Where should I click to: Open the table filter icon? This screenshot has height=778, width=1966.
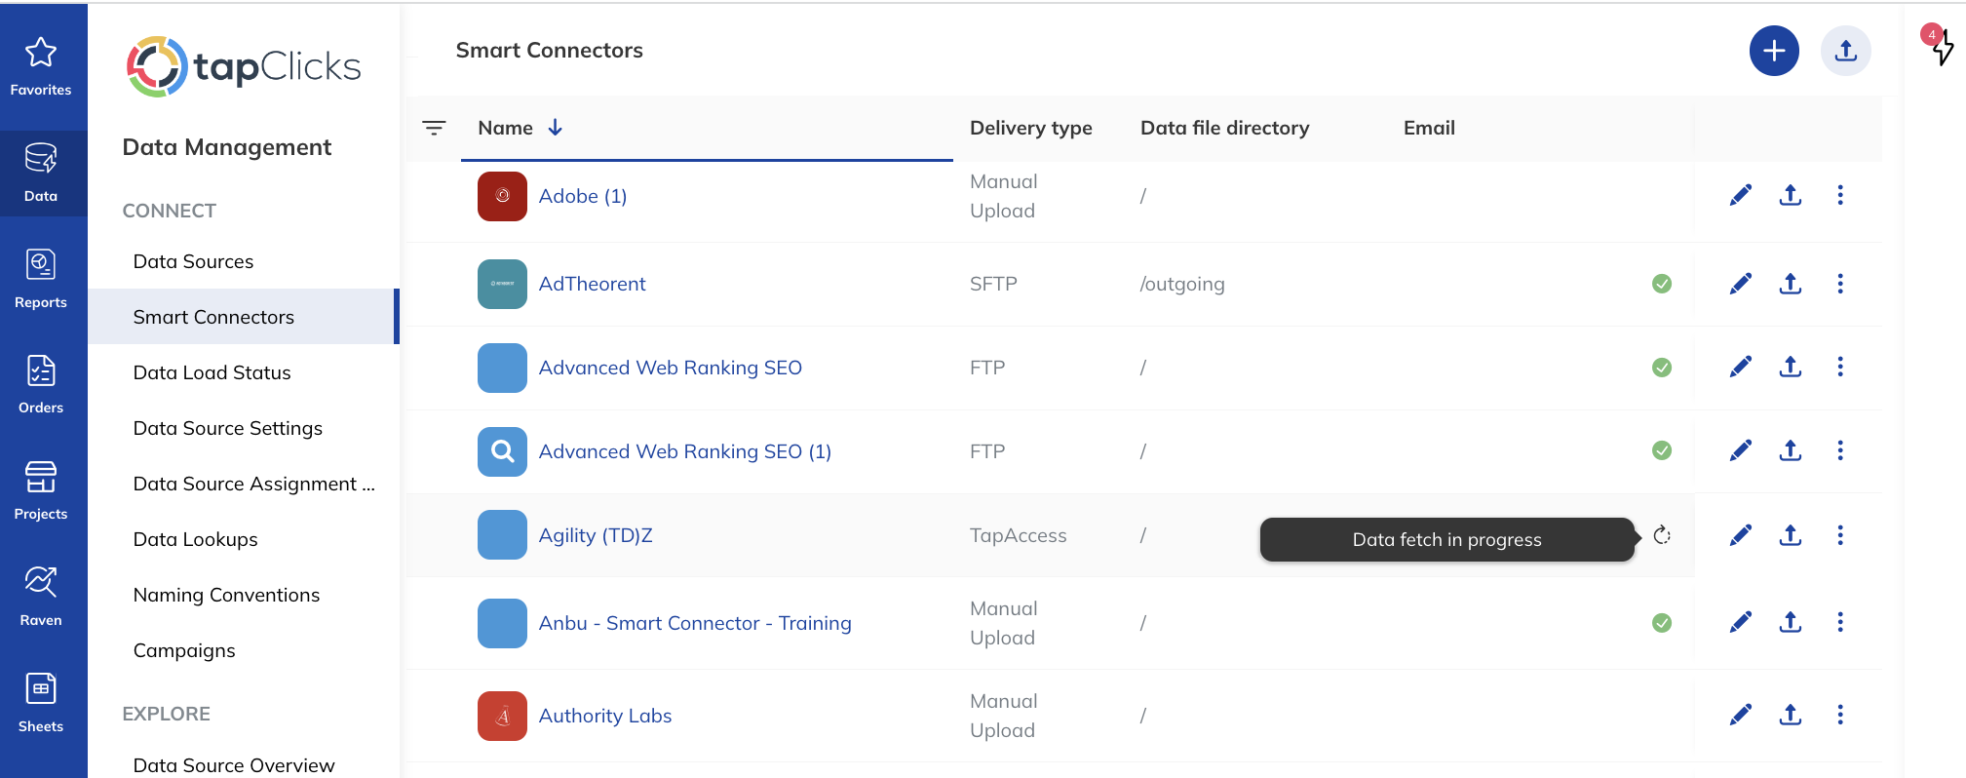click(434, 128)
